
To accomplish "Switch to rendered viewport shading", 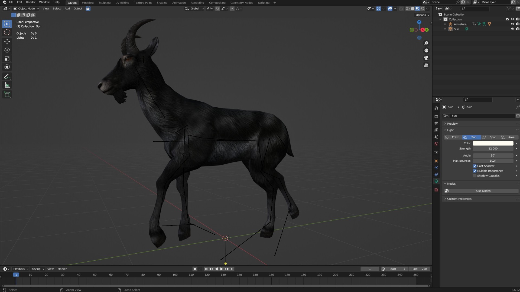I will pos(422,9).
